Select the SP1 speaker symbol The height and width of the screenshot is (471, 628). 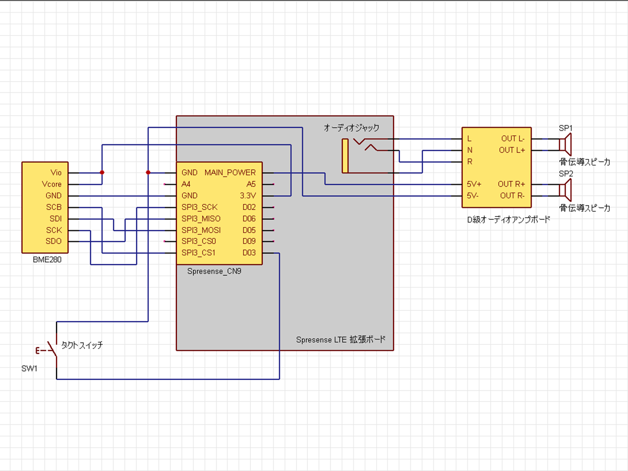point(565,144)
